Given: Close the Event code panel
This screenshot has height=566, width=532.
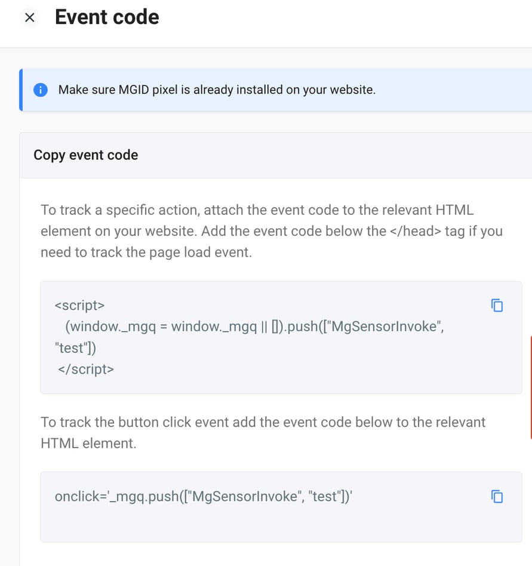Looking at the screenshot, I should [x=29, y=18].
